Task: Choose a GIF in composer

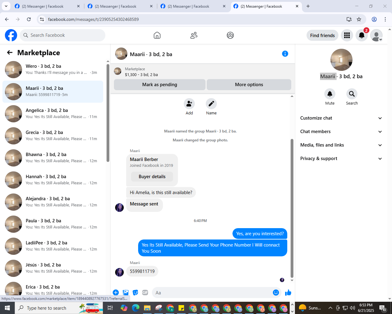Action: (x=145, y=293)
